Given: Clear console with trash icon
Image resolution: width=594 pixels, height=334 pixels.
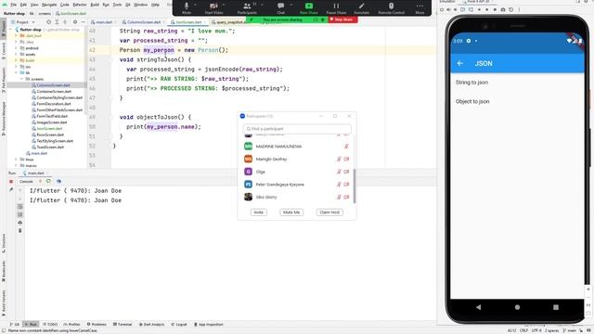Looking at the screenshot, I should point(20,230).
